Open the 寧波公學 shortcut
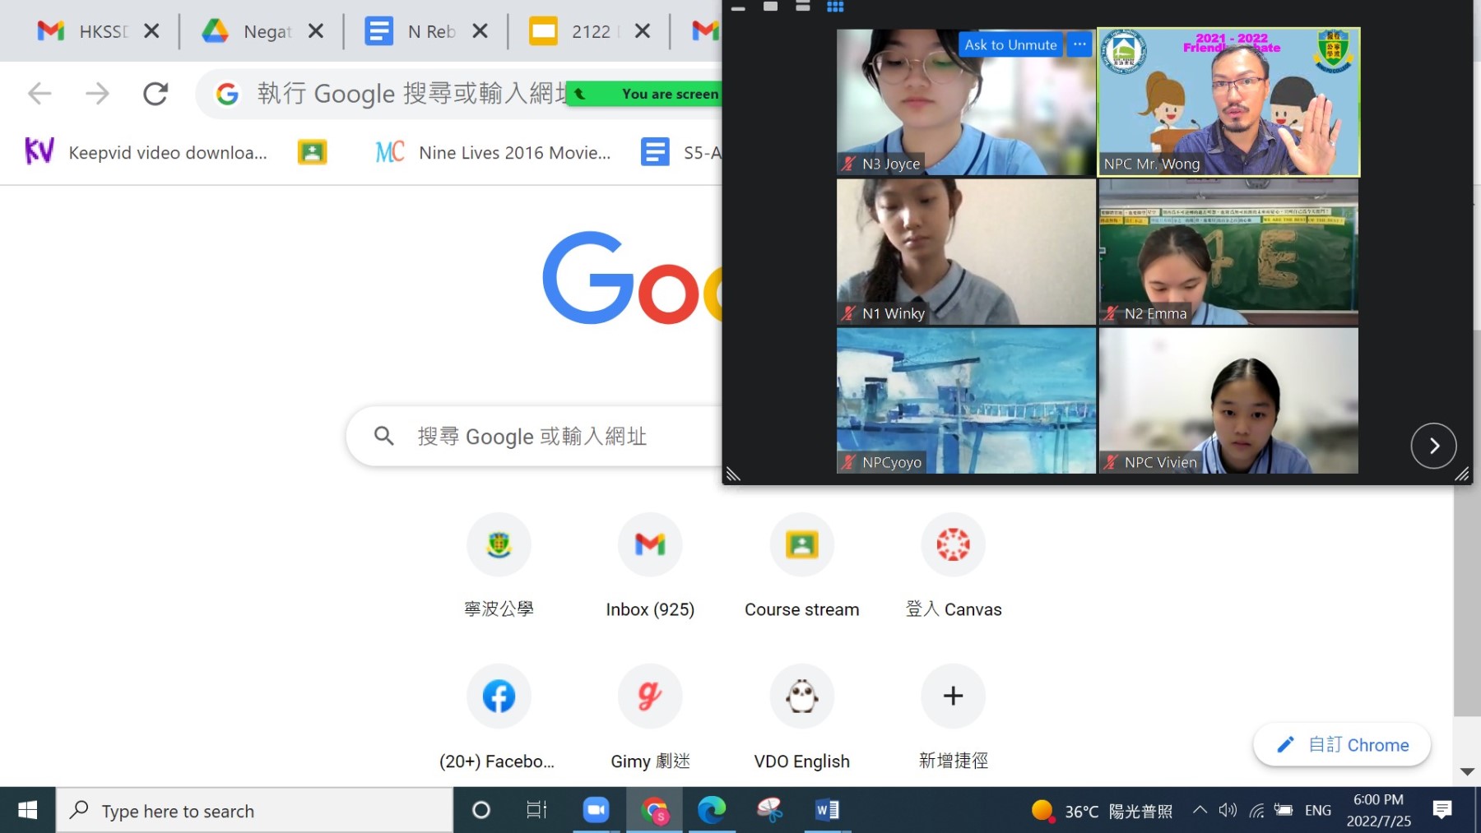Screen dimensions: 1481x833 tap(499, 566)
